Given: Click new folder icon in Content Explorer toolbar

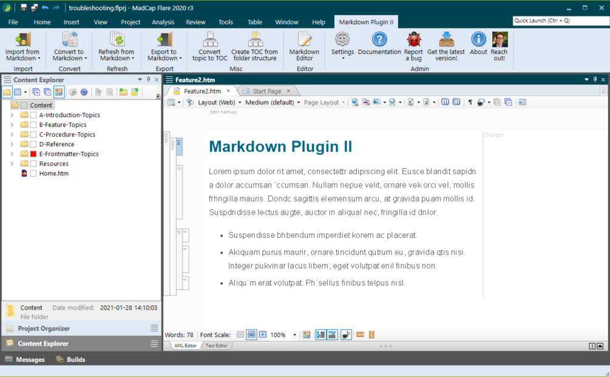Looking at the screenshot, I should tap(123, 92).
